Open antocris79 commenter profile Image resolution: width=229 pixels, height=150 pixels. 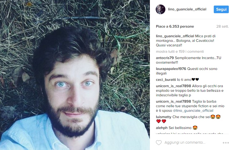(165, 58)
